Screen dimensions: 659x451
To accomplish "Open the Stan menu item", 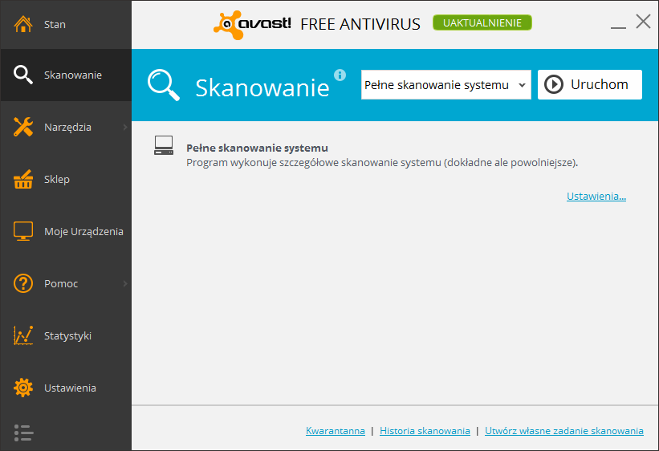I will click(66, 24).
